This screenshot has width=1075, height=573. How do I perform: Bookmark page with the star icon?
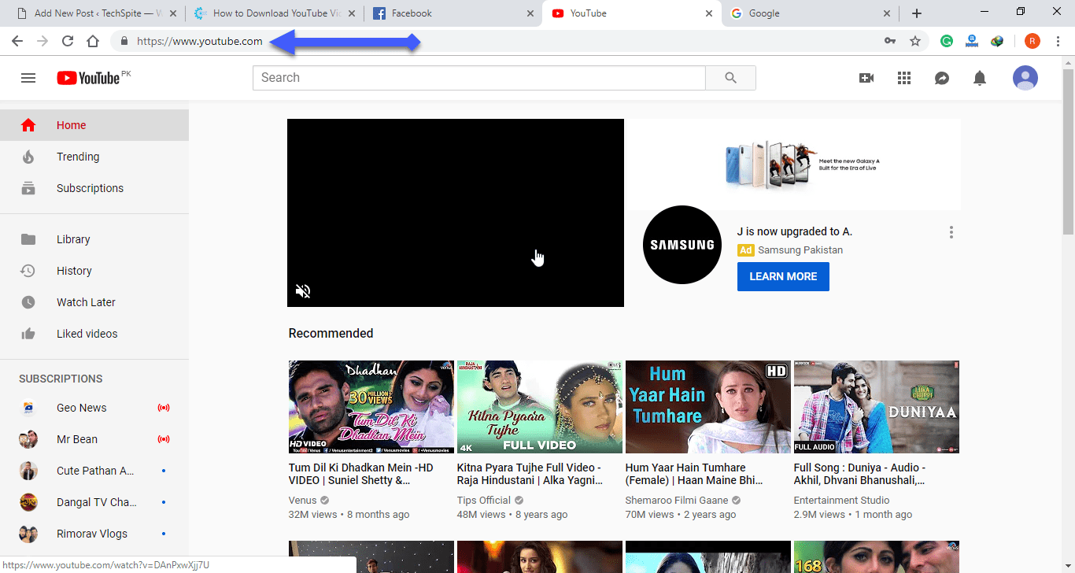915,42
